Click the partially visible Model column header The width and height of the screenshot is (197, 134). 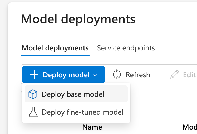tap(189, 127)
